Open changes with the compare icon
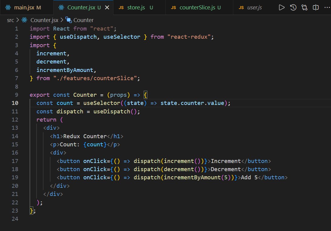 pos(304,8)
